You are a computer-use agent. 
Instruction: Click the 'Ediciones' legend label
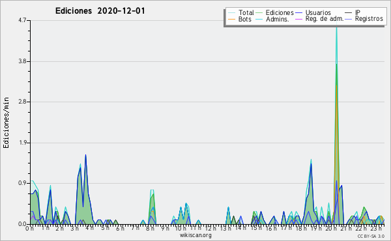click(280, 12)
